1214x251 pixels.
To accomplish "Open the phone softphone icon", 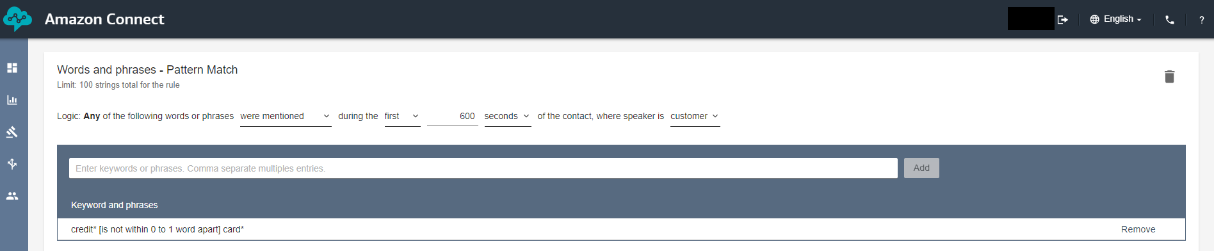I will (1170, 20).
